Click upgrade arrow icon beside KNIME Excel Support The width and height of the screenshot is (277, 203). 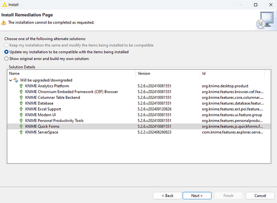tap(21, 109)
